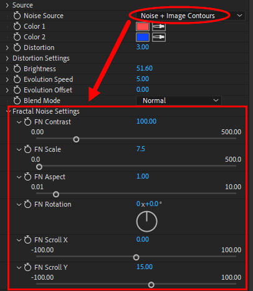Click the FN Scale value 7.5

pos(141,149)
